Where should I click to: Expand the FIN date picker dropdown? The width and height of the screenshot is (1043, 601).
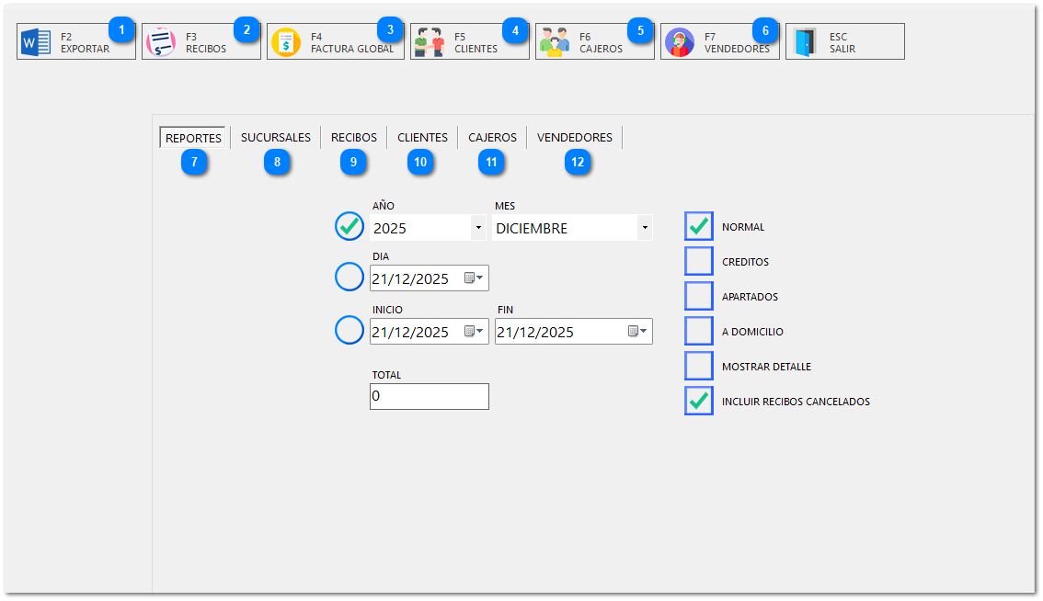[638, 332]
